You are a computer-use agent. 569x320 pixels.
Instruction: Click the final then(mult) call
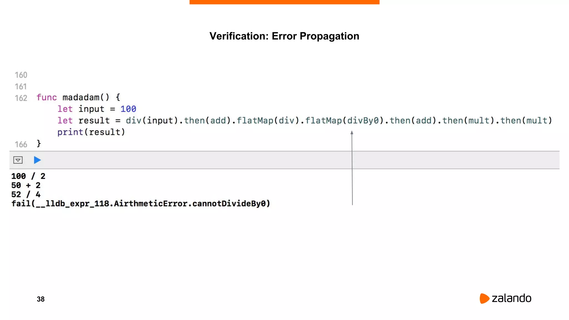click(x=526, y=121)
